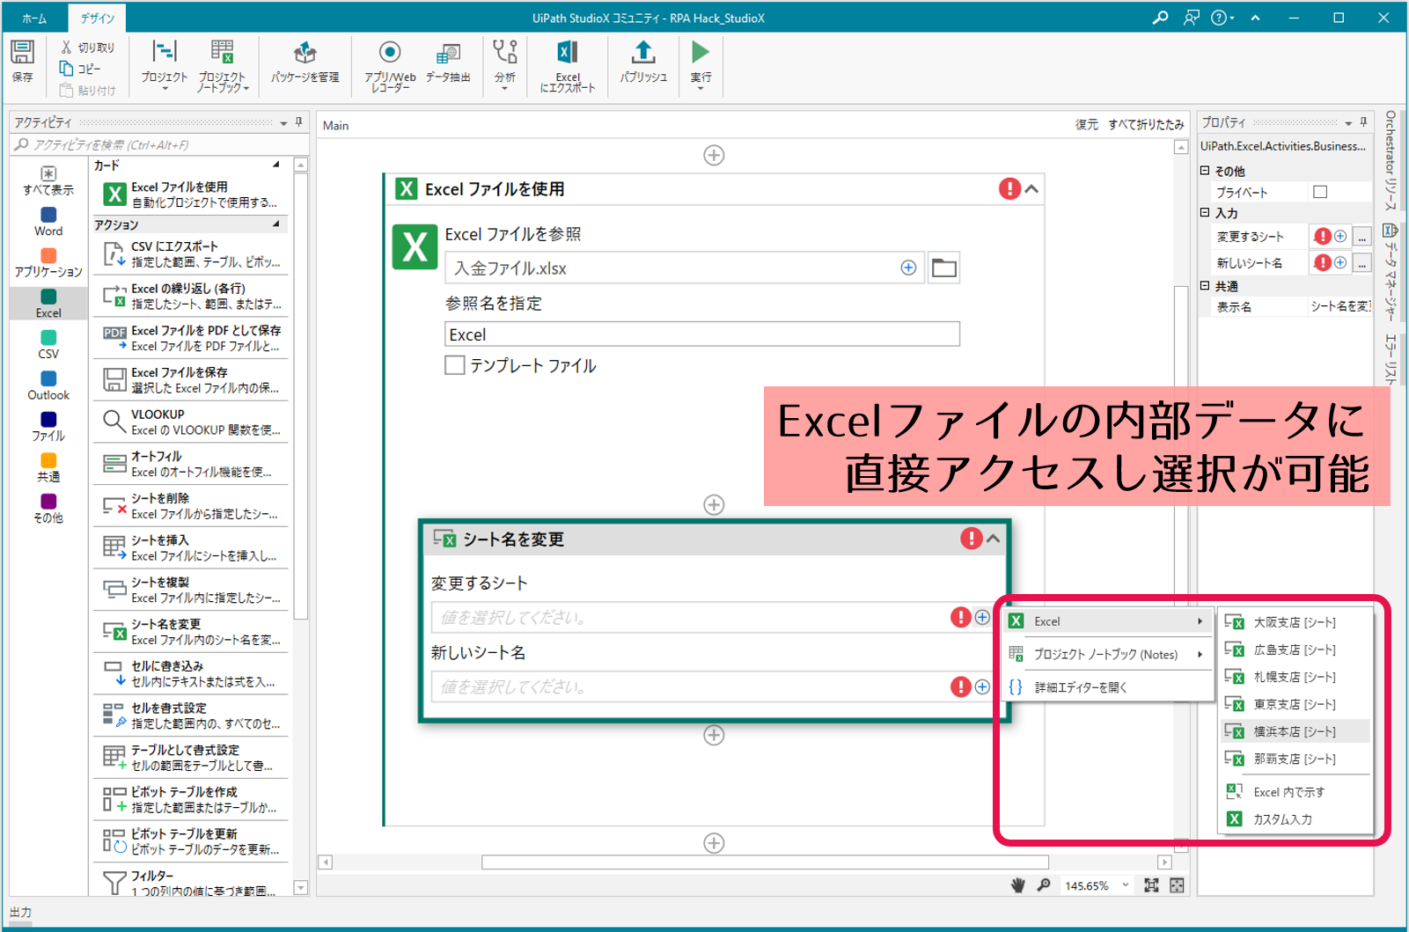The height and width of the screenshot is (932, 1409).
Task: Click the fit-to-screen icon in status bar
Action: click(x=1151, y=885)
